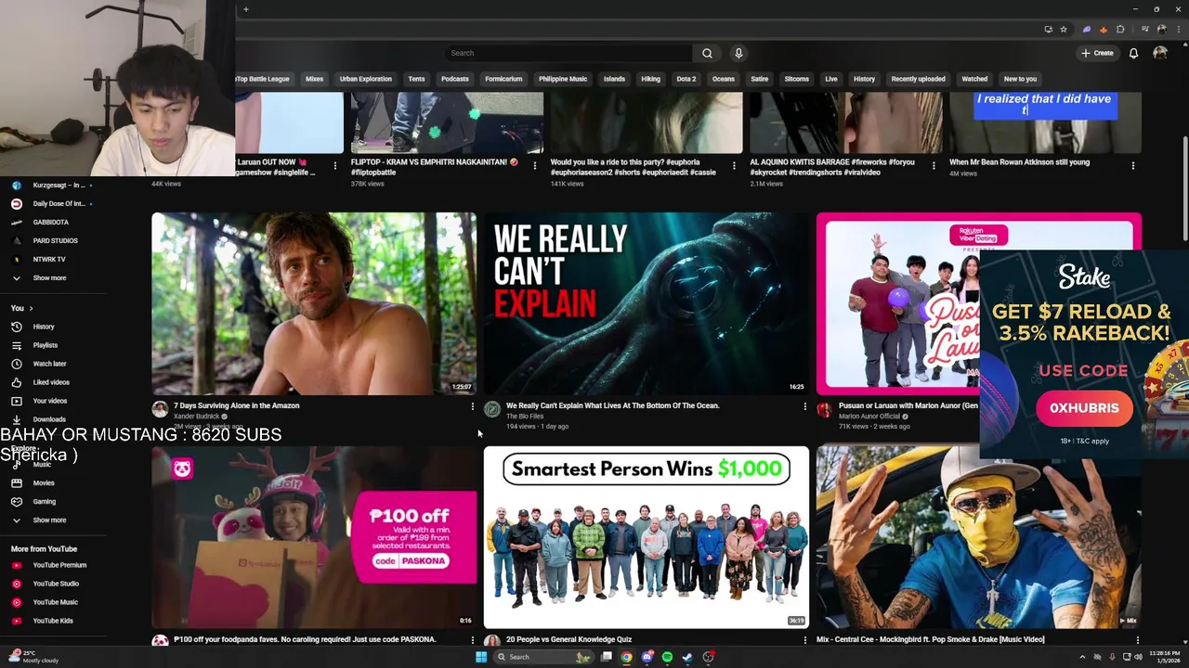This screenshot has width=1189, height=668.
Task: Open YouTube notifications bell
Action: coord(1133,53)
